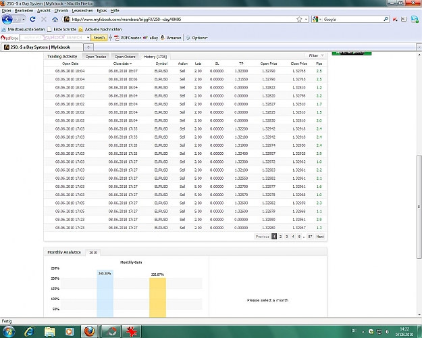Open the Datei menu
This screenshot has height=338, width=422.
tap(6, 11)
